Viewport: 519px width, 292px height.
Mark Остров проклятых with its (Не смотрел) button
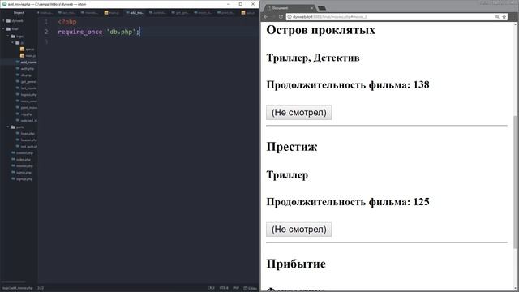[x=298, y=113]
